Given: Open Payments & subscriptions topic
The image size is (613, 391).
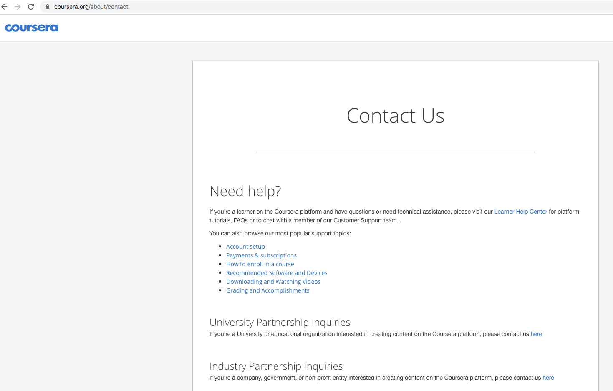Looking at the screenshot, I should click(261, 255).
